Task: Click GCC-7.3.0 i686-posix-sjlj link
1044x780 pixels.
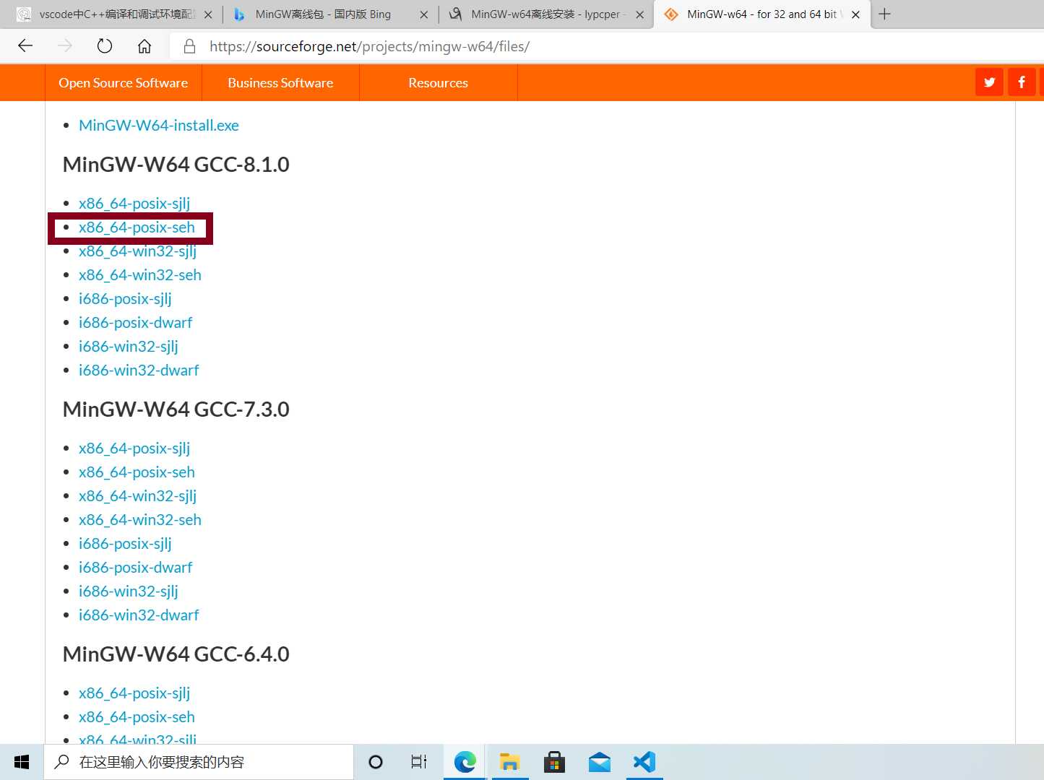Action: (x=125, y=544)
